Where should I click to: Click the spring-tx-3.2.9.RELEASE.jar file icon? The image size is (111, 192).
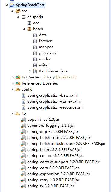[23, 186]
